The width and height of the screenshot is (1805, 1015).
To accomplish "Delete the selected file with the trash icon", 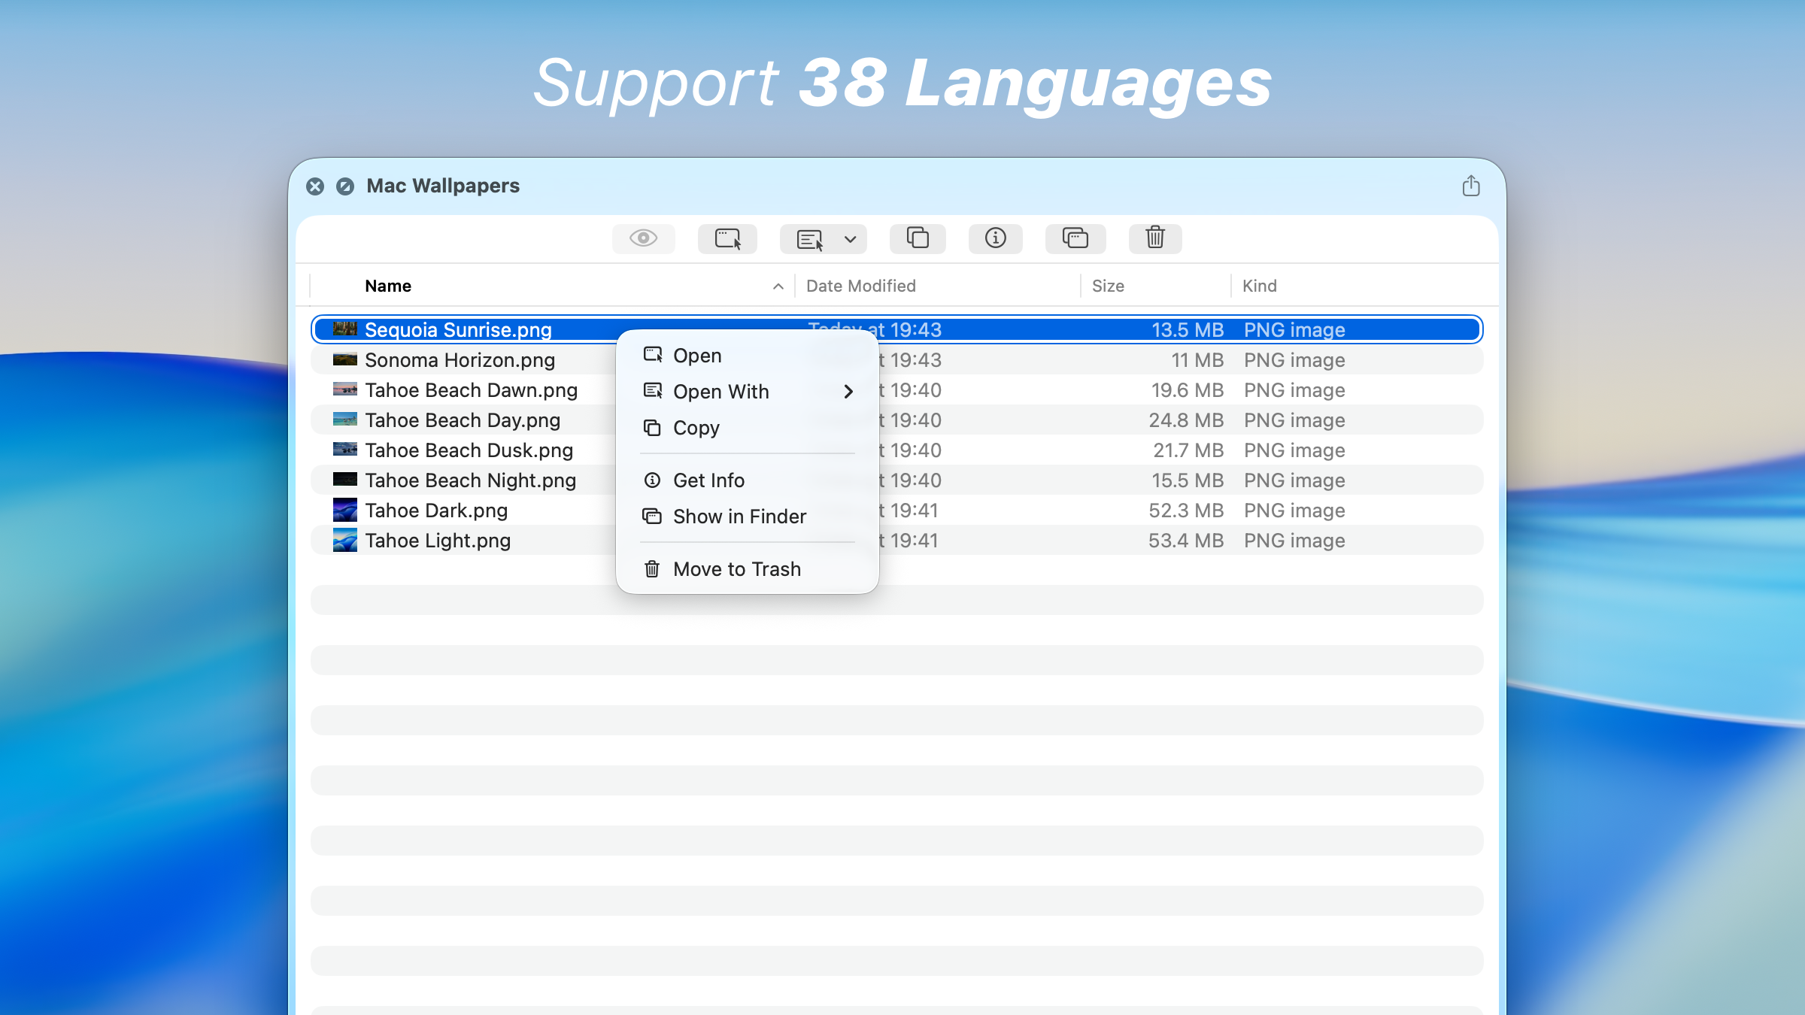I will [x=1154, y=238].
